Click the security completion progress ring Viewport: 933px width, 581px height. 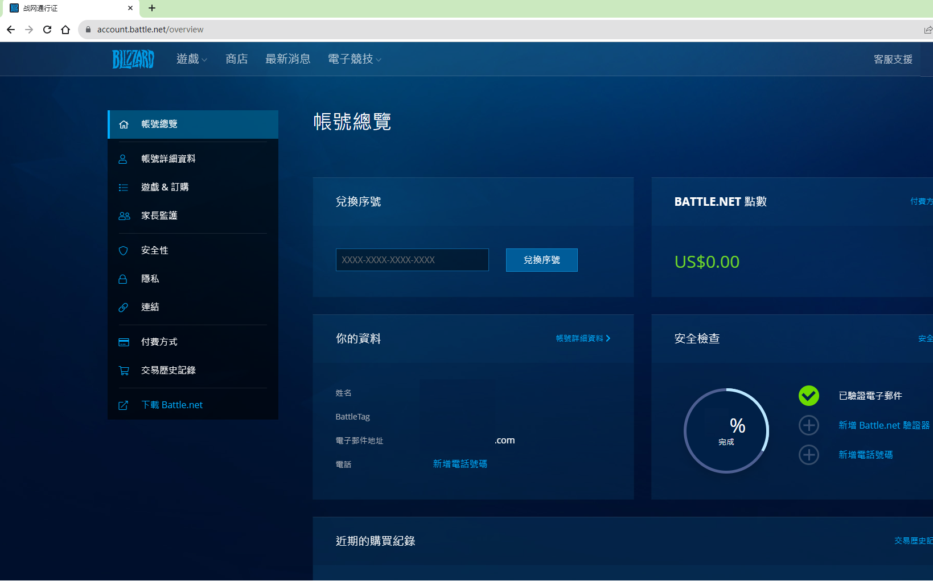click(x=726, y=431)
